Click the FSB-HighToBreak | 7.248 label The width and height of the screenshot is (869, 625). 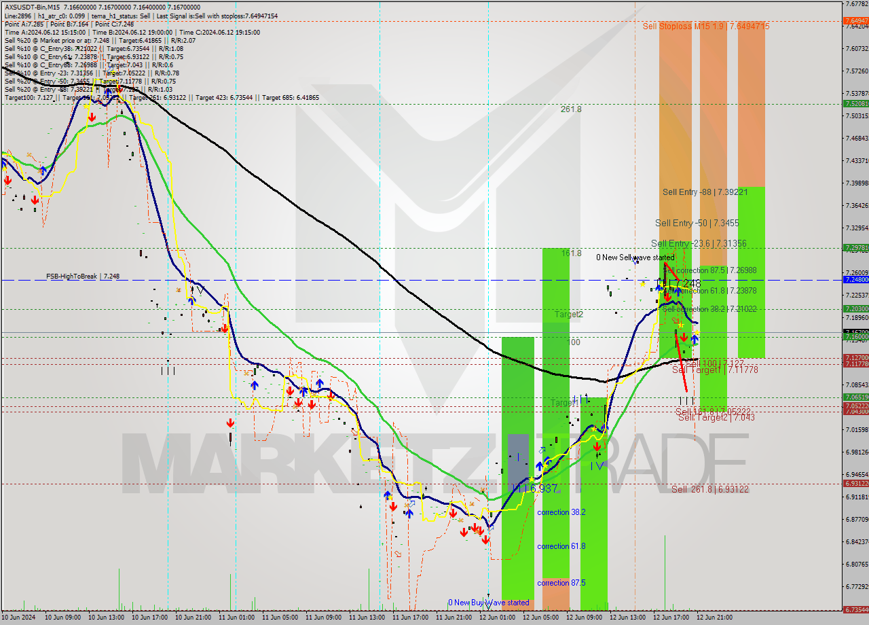[x=83, y=276]
